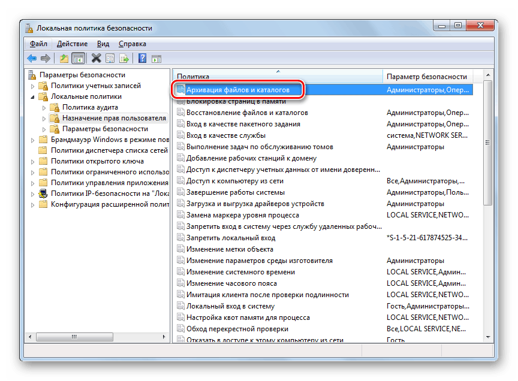Select Архивация файлов и каталогов policy
This screenshot has height=381, width=518.
(x=238, y=90)
